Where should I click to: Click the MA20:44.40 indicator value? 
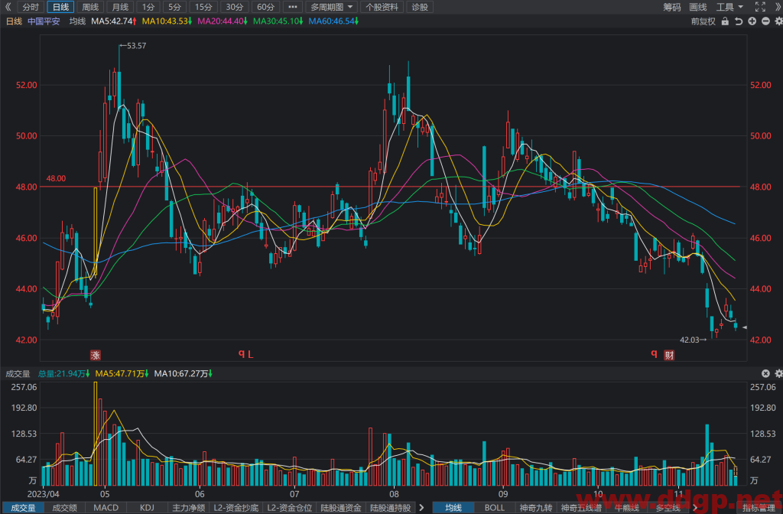tap(223, 21)
